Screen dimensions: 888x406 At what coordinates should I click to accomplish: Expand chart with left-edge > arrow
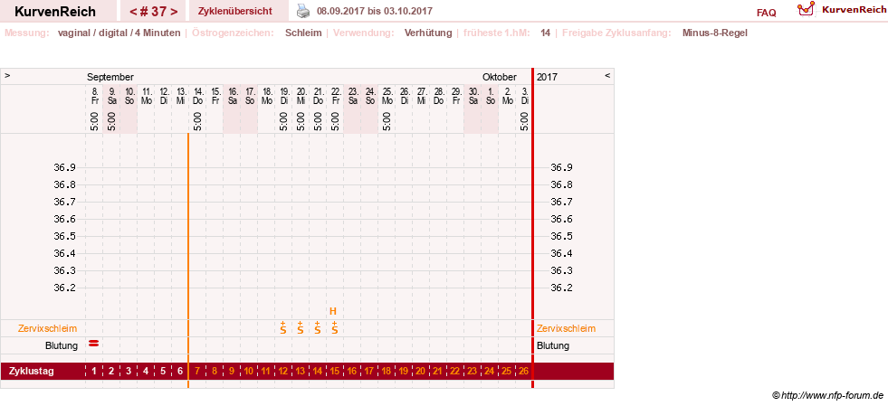click(7, 75)
